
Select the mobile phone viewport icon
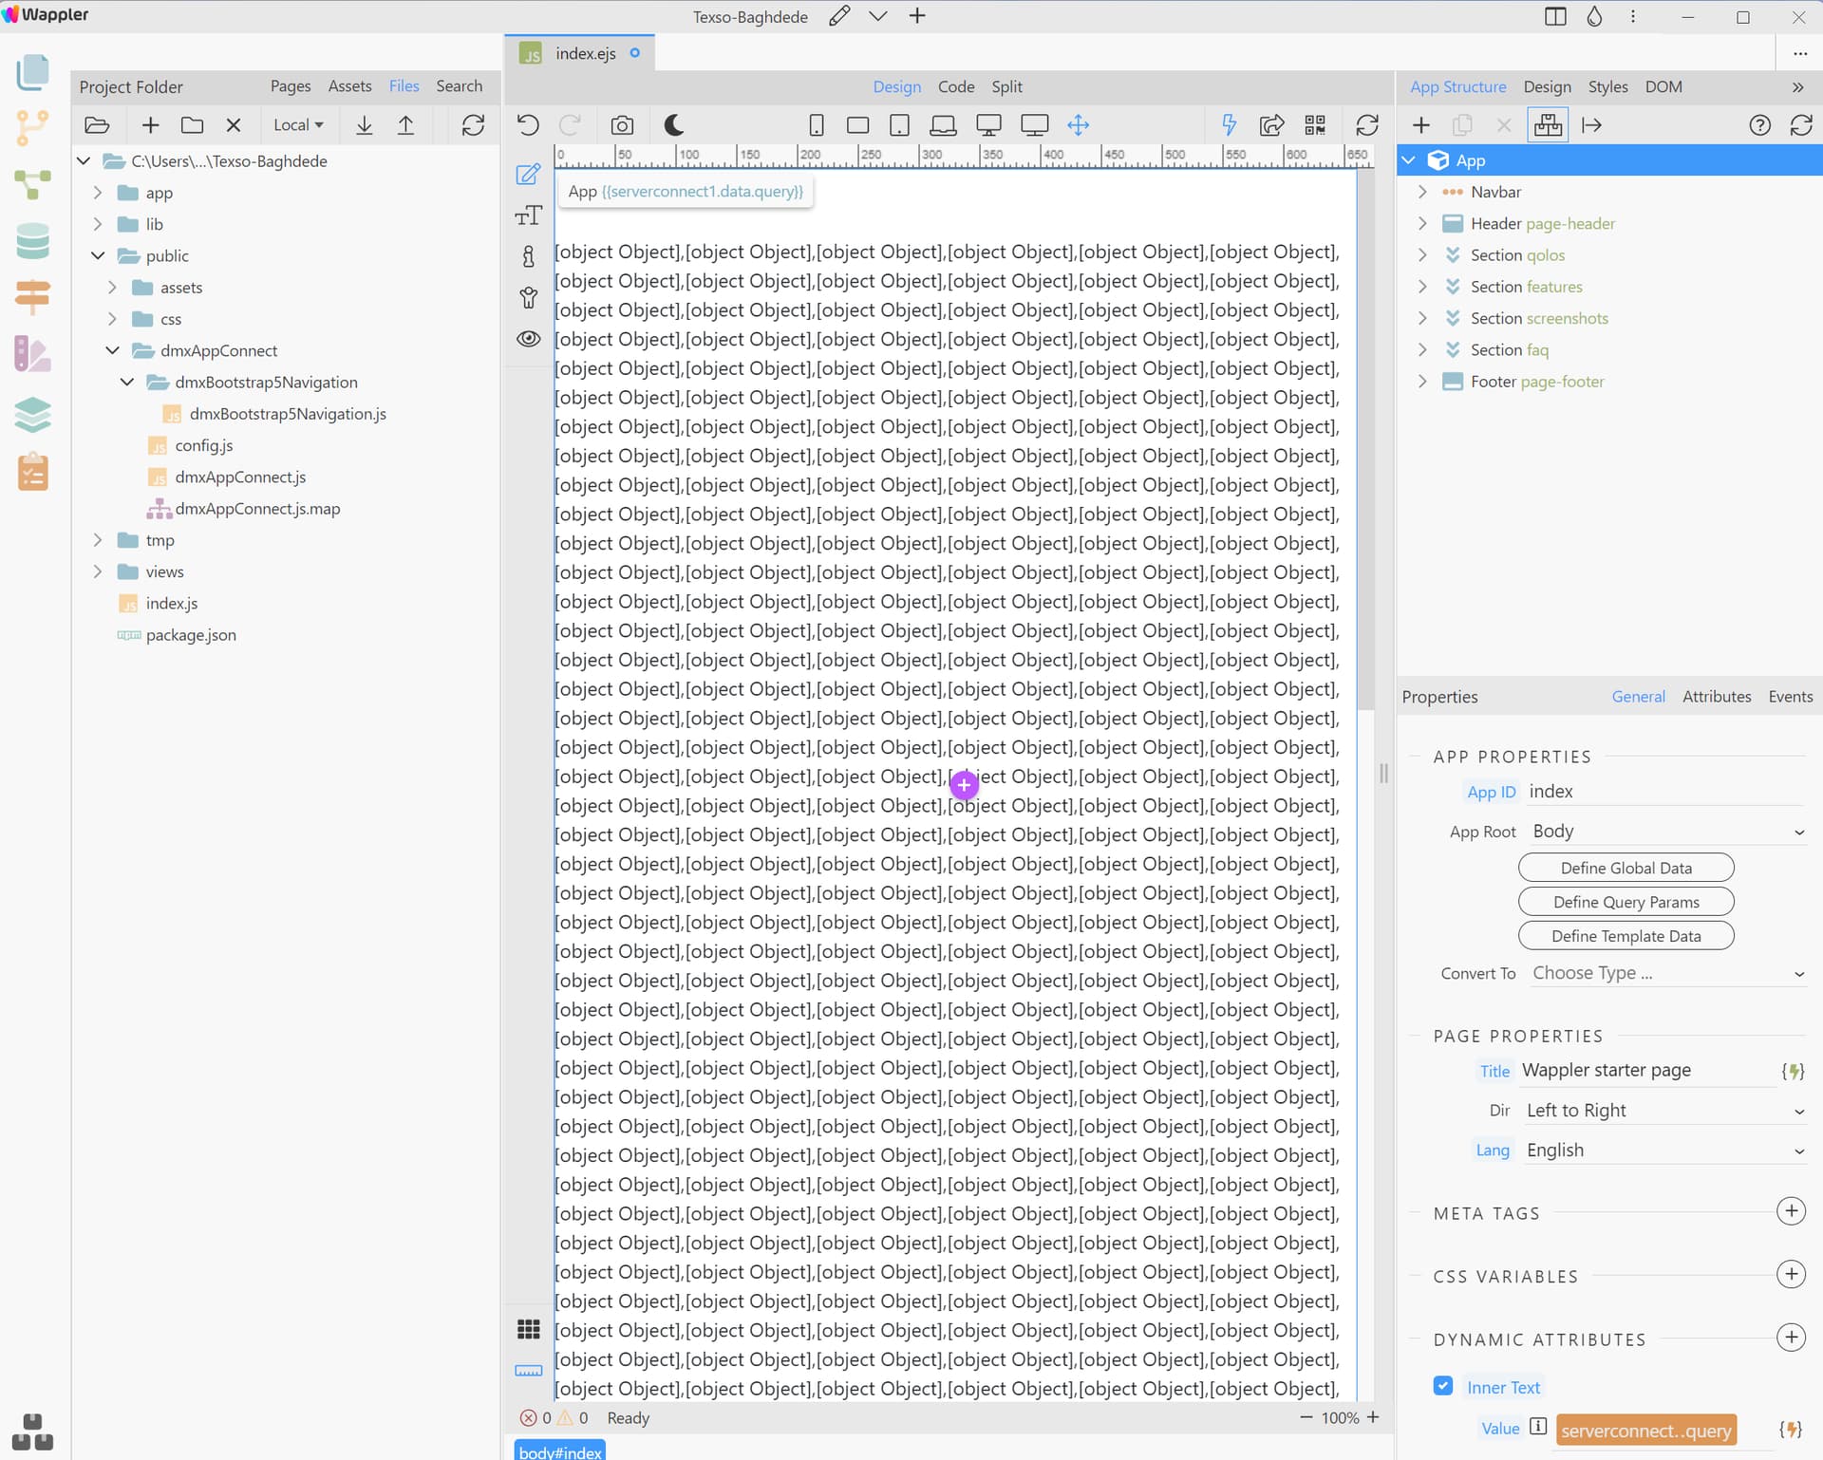pyautogui.click(x=816, y=124)
